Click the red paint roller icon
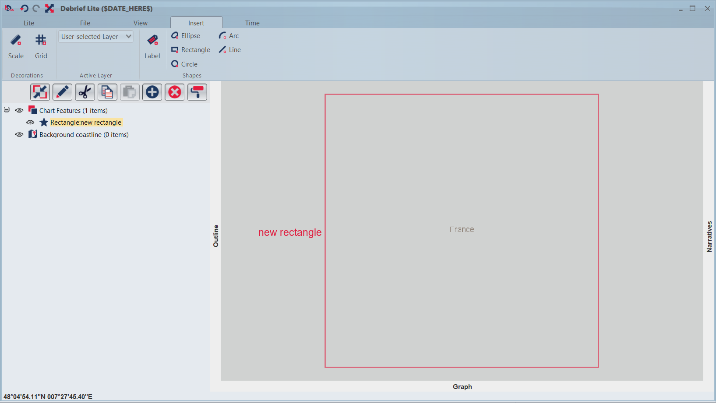The height and width of the screenshot is (403, 716). pos(197,92)
